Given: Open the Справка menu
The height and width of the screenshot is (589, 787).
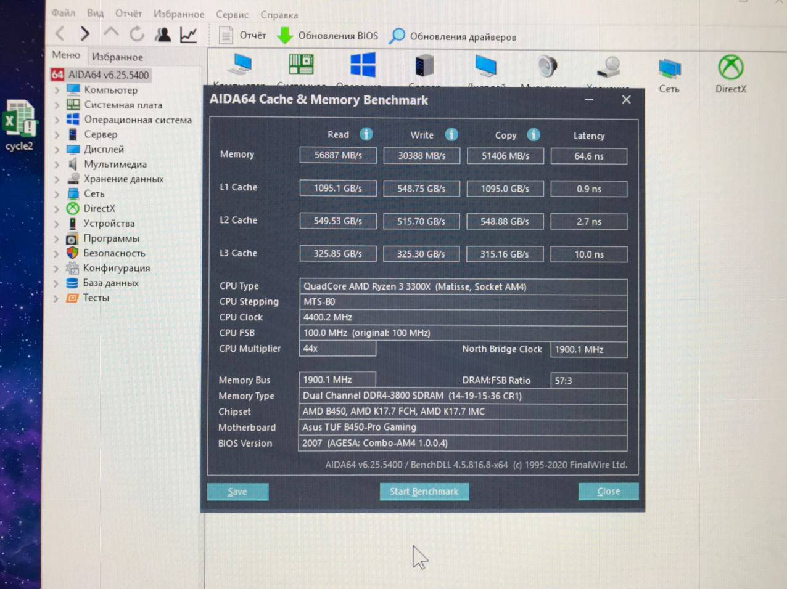Looking at the screenshot, I should [x=279, y=15].
